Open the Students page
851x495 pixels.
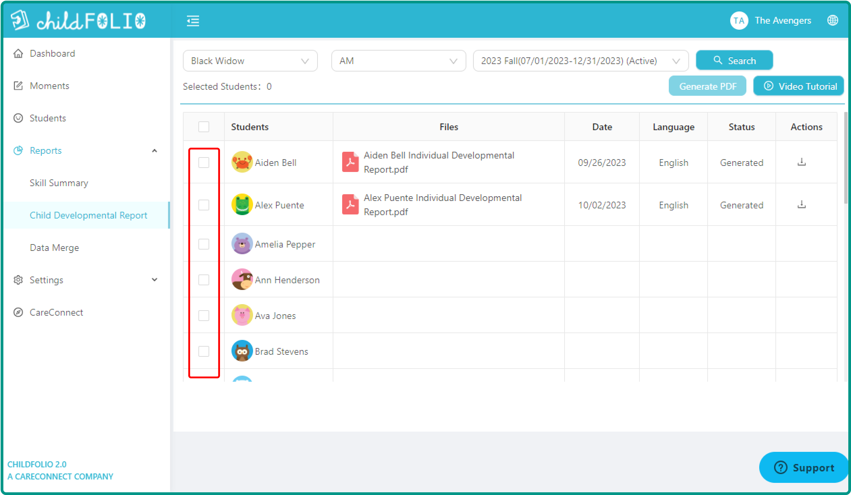(48, 118)
